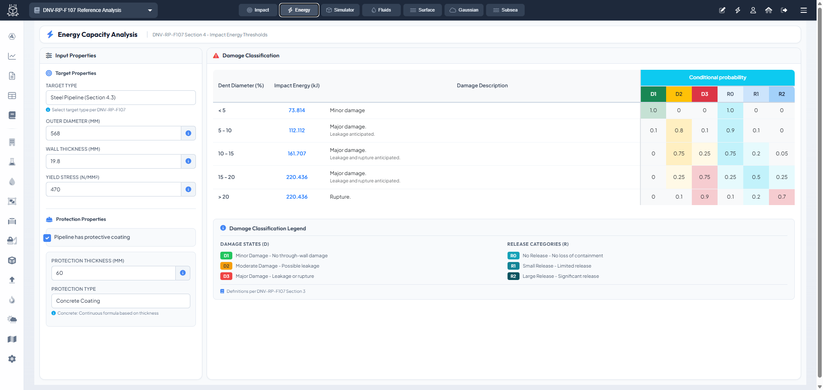The width and height of the screenshot is (823, 390).
Task: Open the Protection Type dropdown
Action: [x=120, y=301]
